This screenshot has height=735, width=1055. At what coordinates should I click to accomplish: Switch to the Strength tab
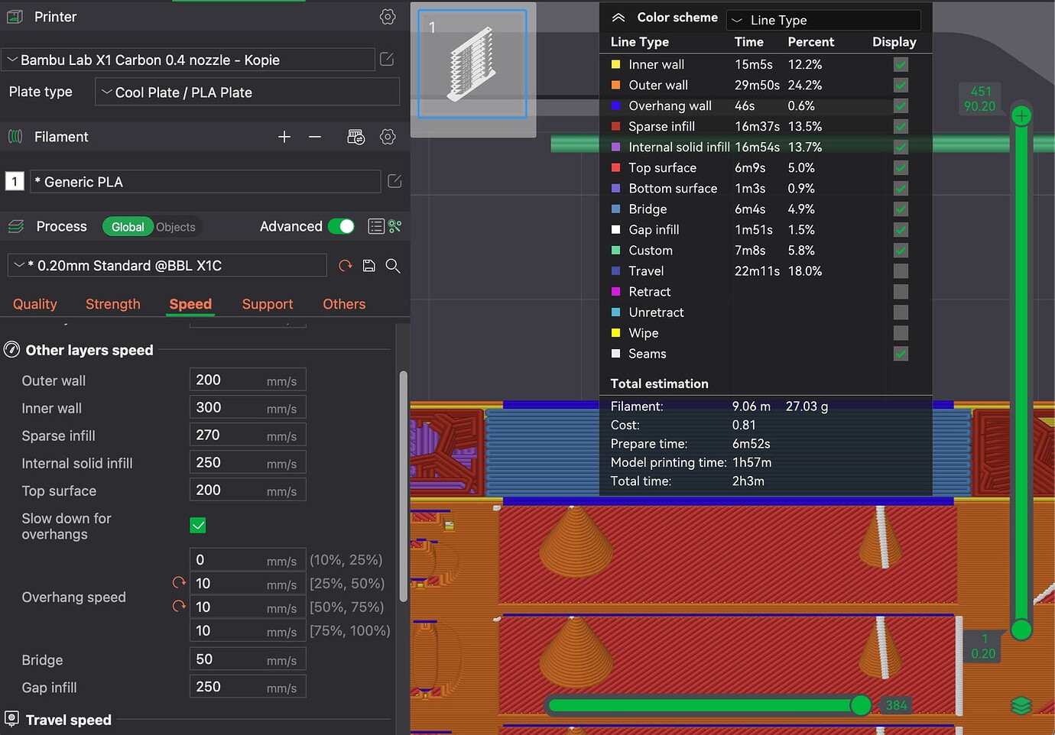pyautogui.click(x=113, y=304)
